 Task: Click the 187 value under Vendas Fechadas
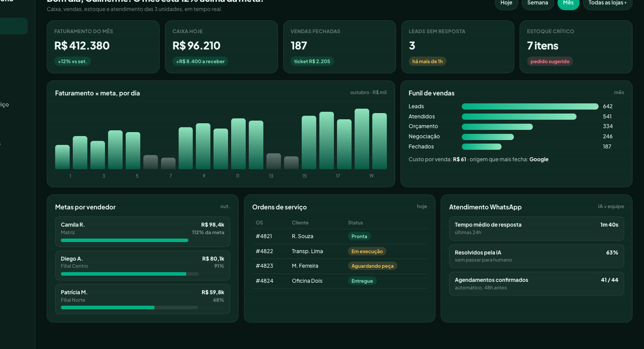tap(299, 46)
